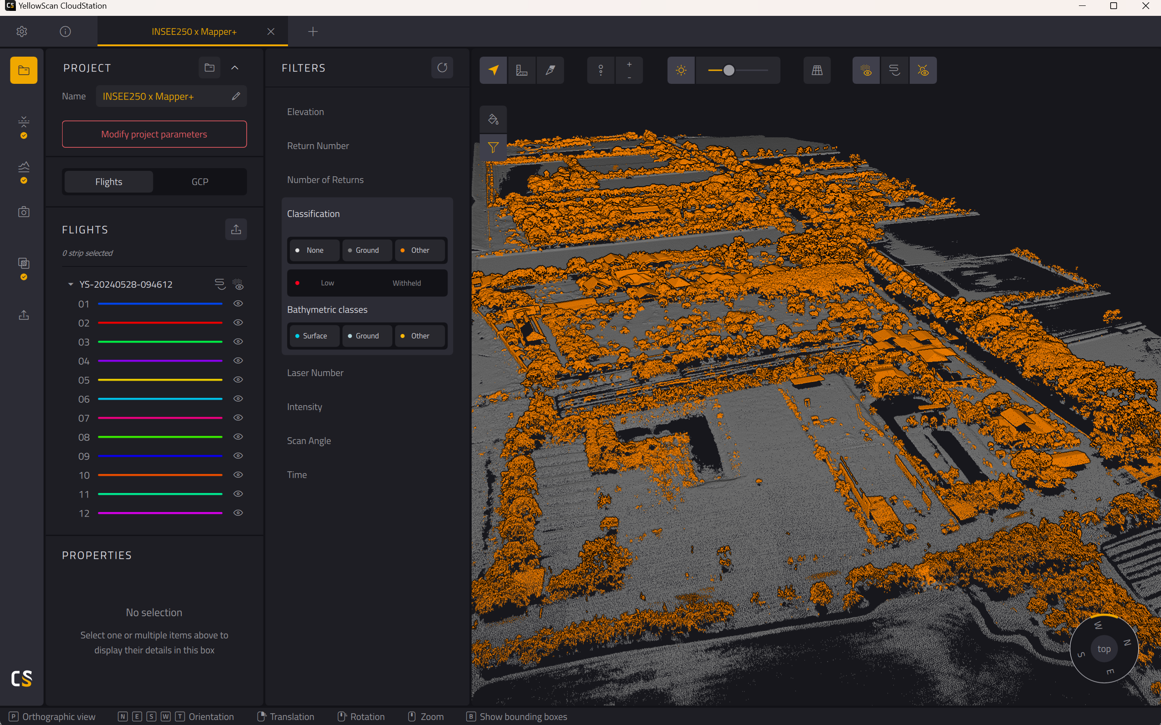Image resolution: width=1161 pixels, height=725 pixels.
Task: Click the brightness sun icon
Action: click(x=681, y=71)
